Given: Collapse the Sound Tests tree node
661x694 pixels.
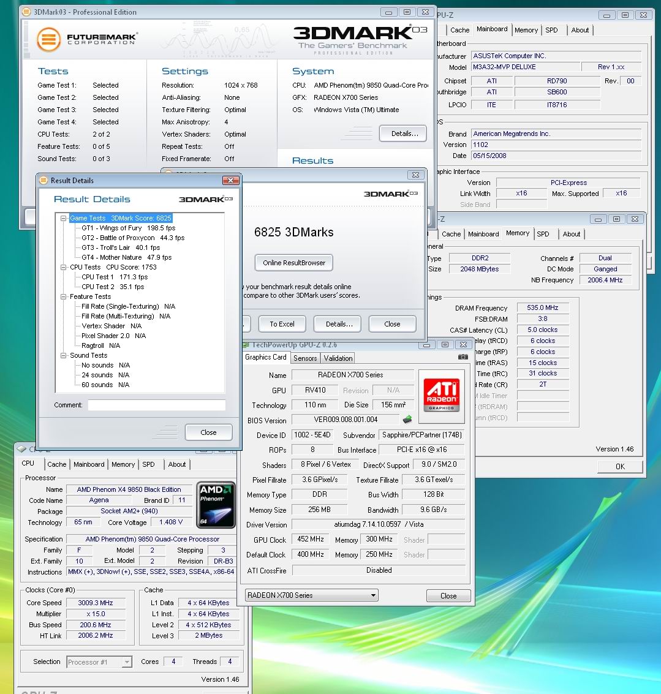Looking at the screenshot, I should (x=64, y=355).
